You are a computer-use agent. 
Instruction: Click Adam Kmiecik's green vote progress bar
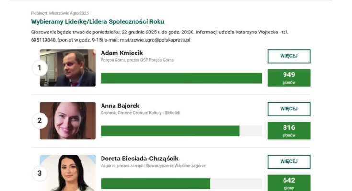point(182,78)
